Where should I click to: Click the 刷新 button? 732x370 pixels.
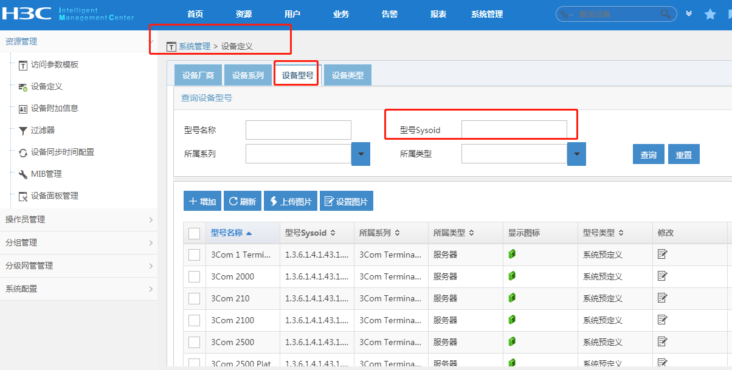[x=242, y=201]
